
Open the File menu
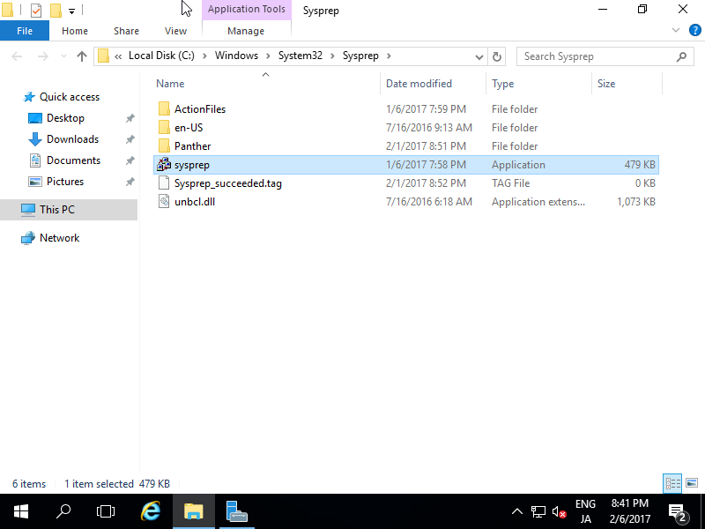25,30
